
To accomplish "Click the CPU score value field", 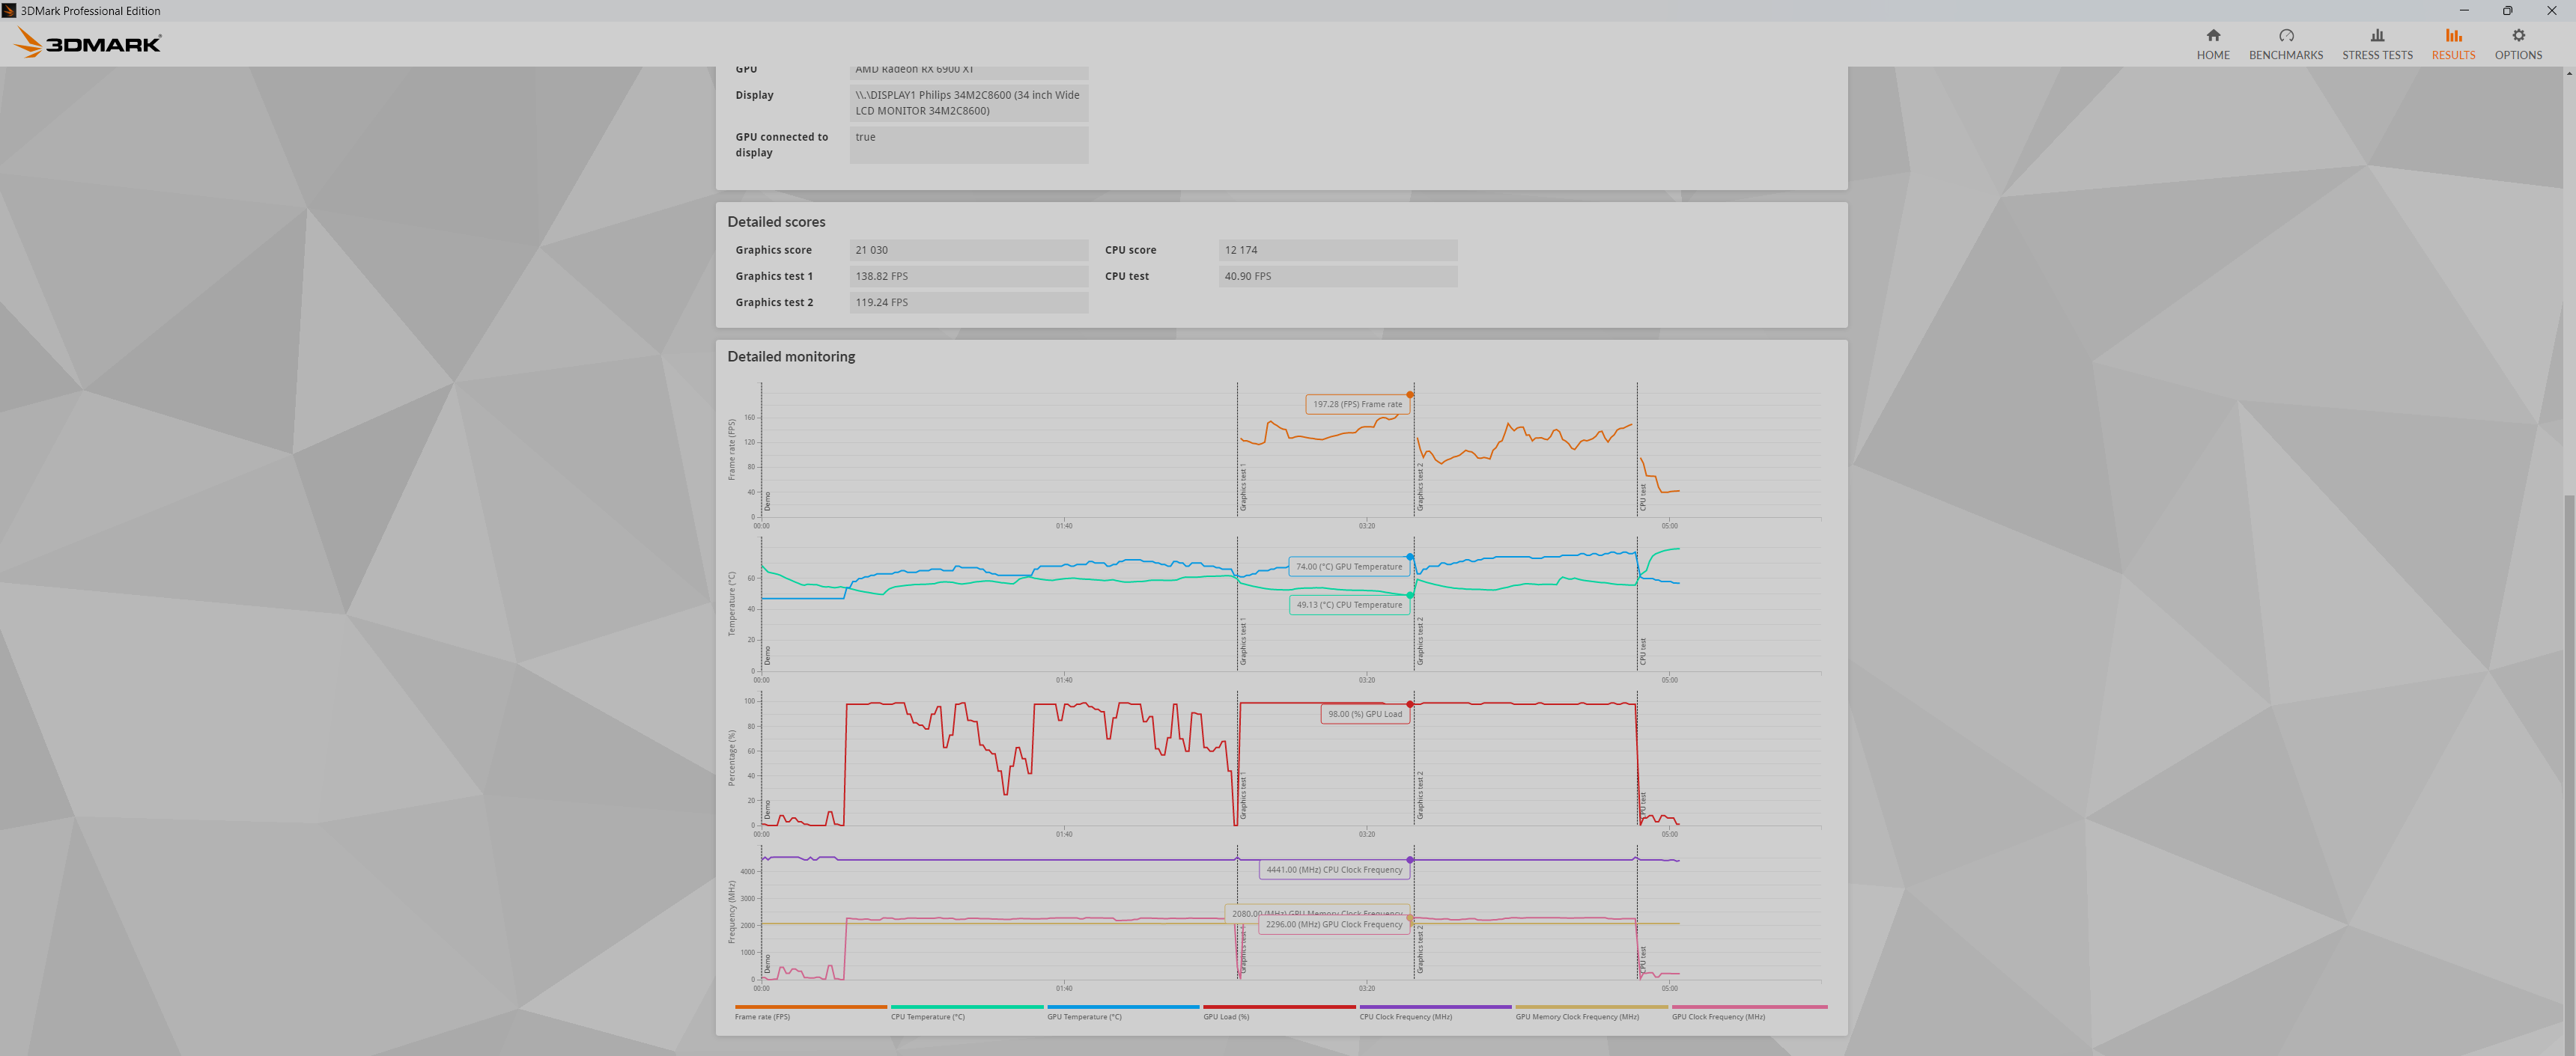I will tap(1337, 250).
